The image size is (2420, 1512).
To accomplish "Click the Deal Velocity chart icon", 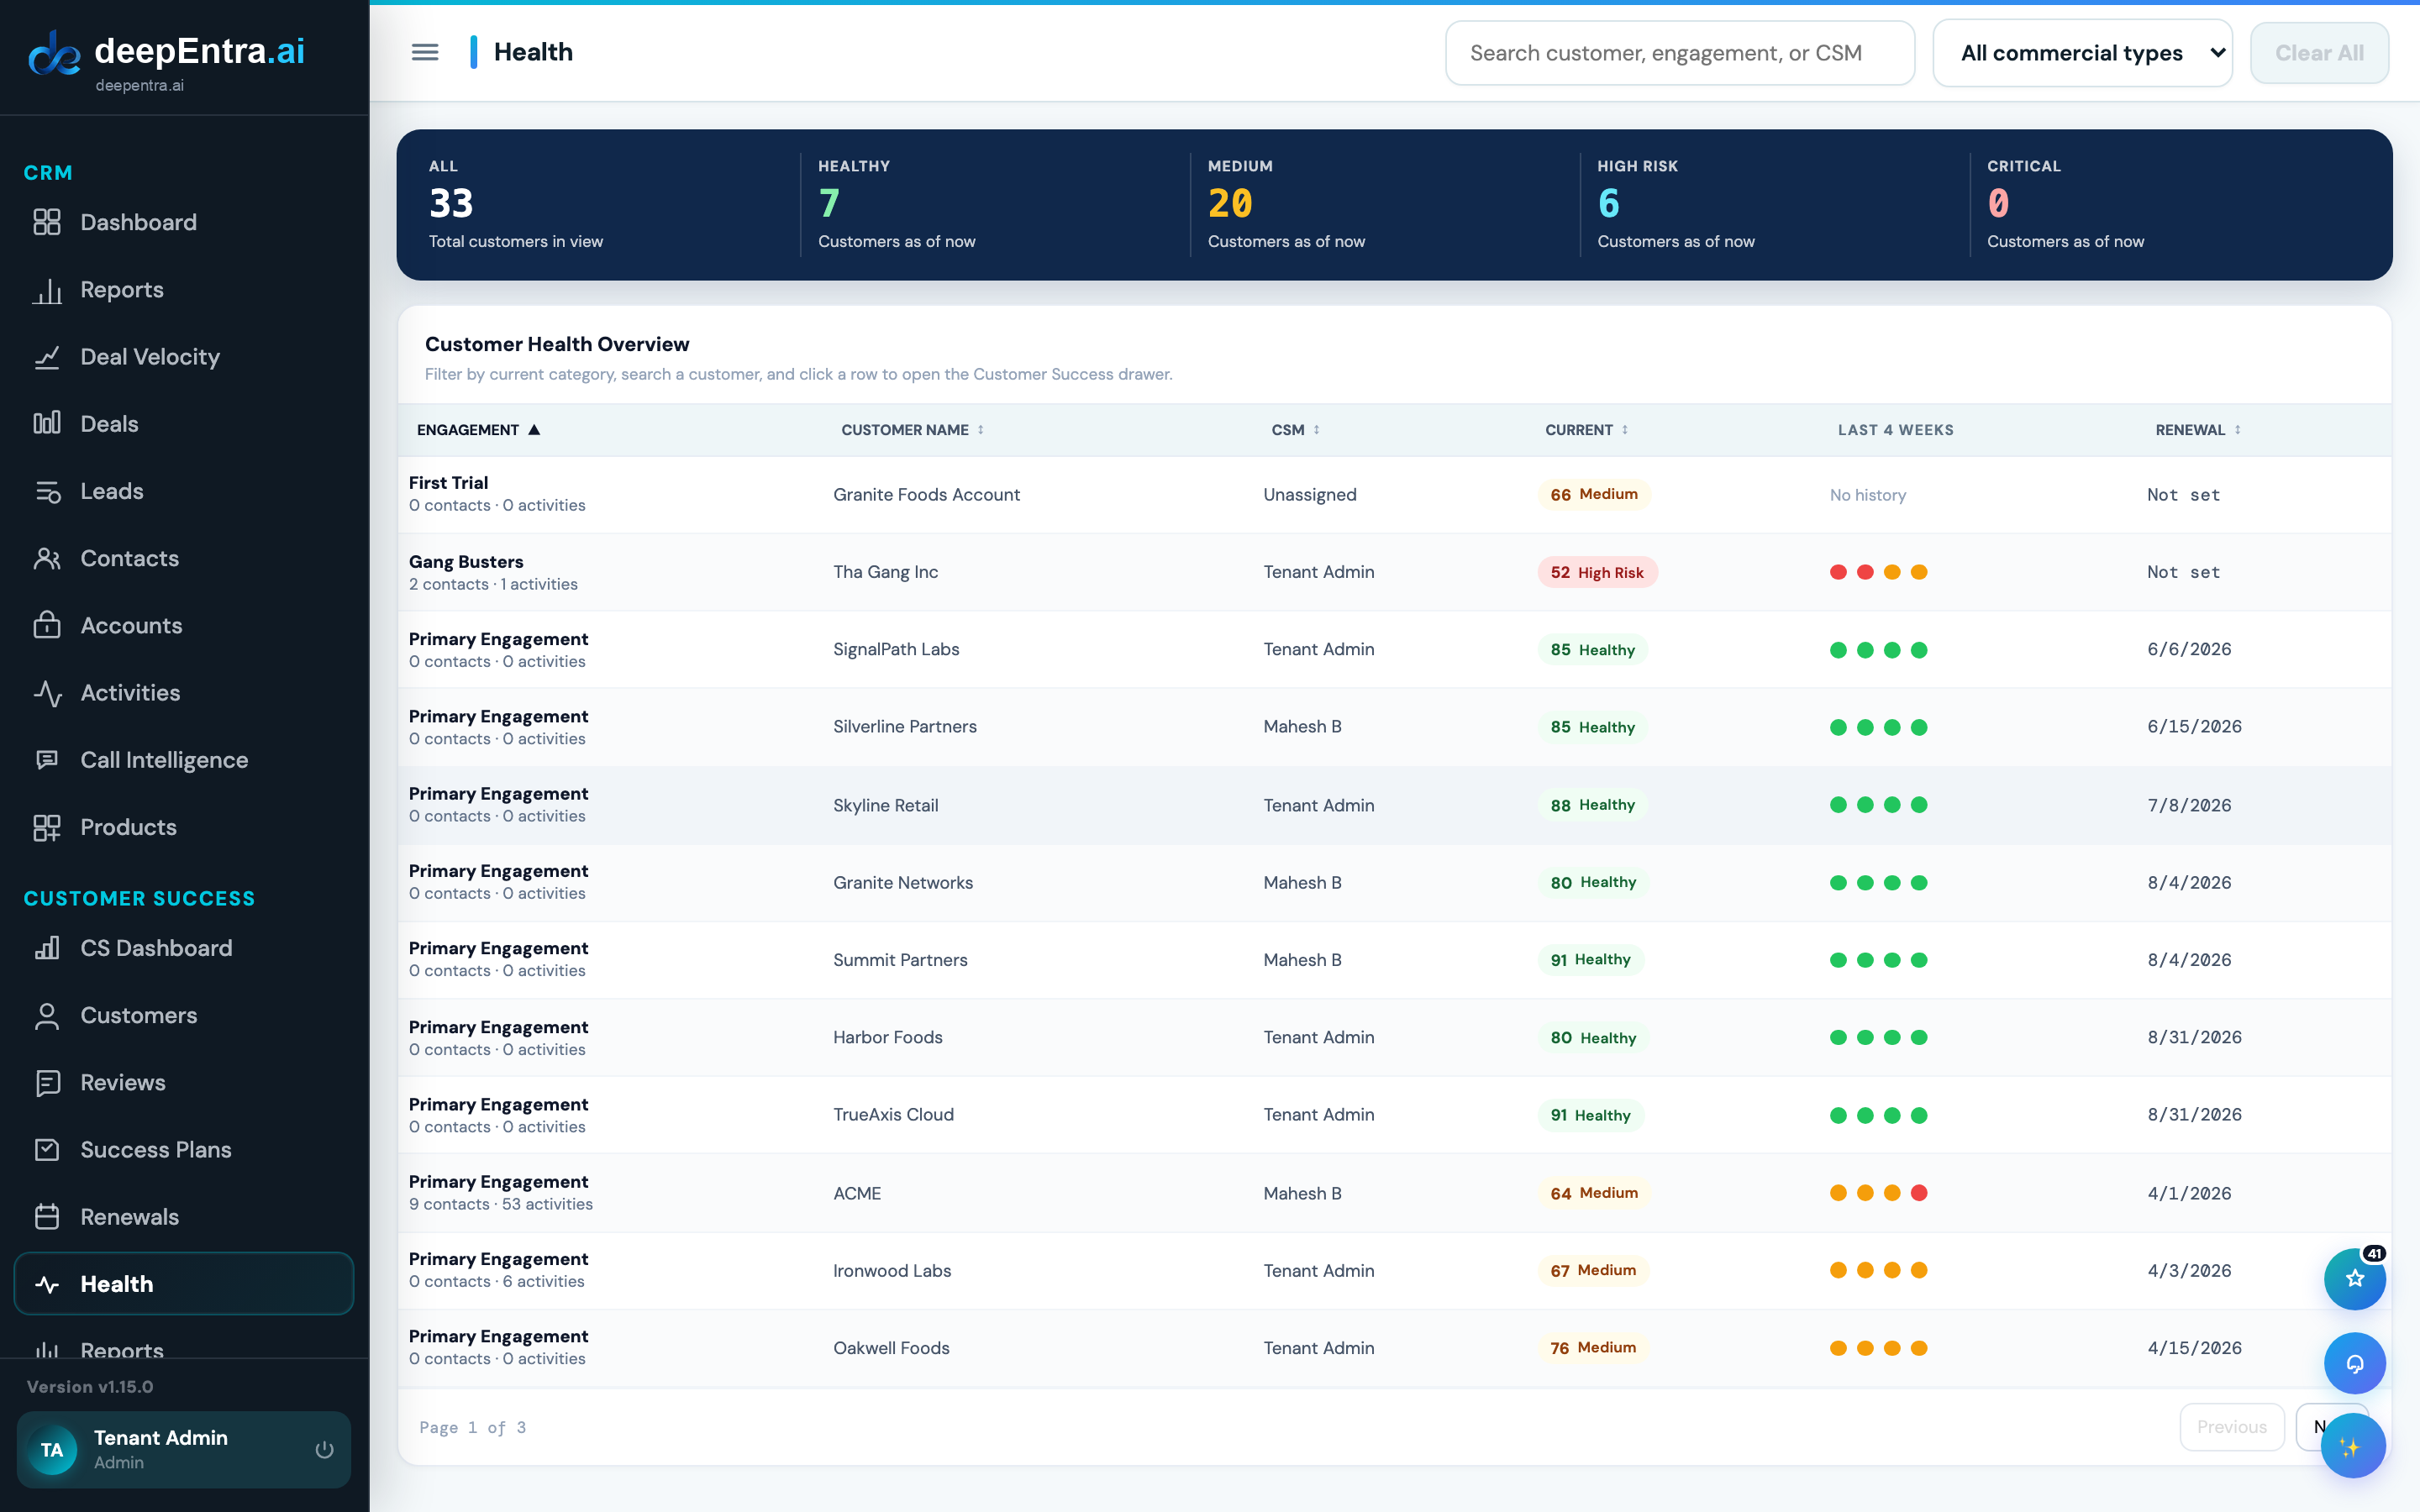I will pos(47,357).
